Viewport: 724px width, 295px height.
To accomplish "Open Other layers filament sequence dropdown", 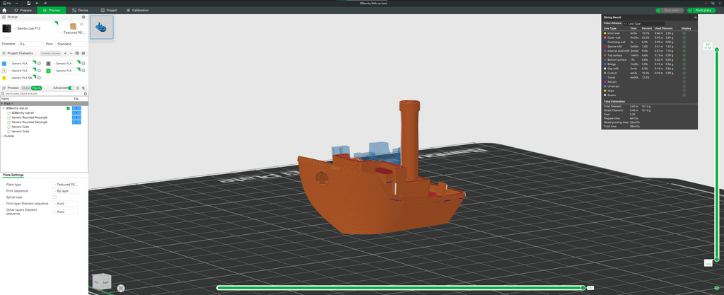I will click(x=65, y=212).
